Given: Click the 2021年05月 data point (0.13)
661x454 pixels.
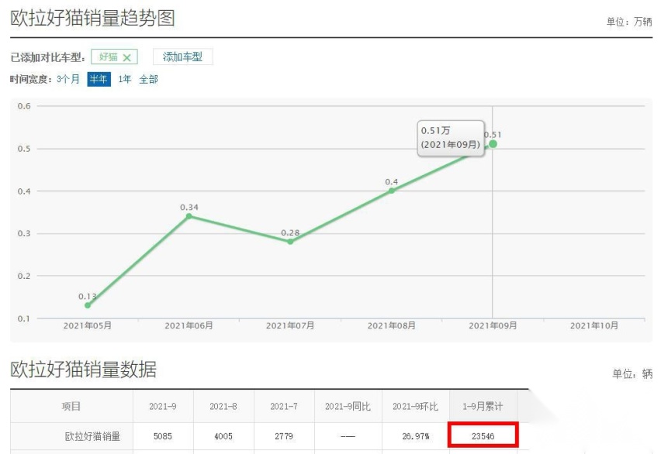Looking at the screenshot, I should coord(88,305).
